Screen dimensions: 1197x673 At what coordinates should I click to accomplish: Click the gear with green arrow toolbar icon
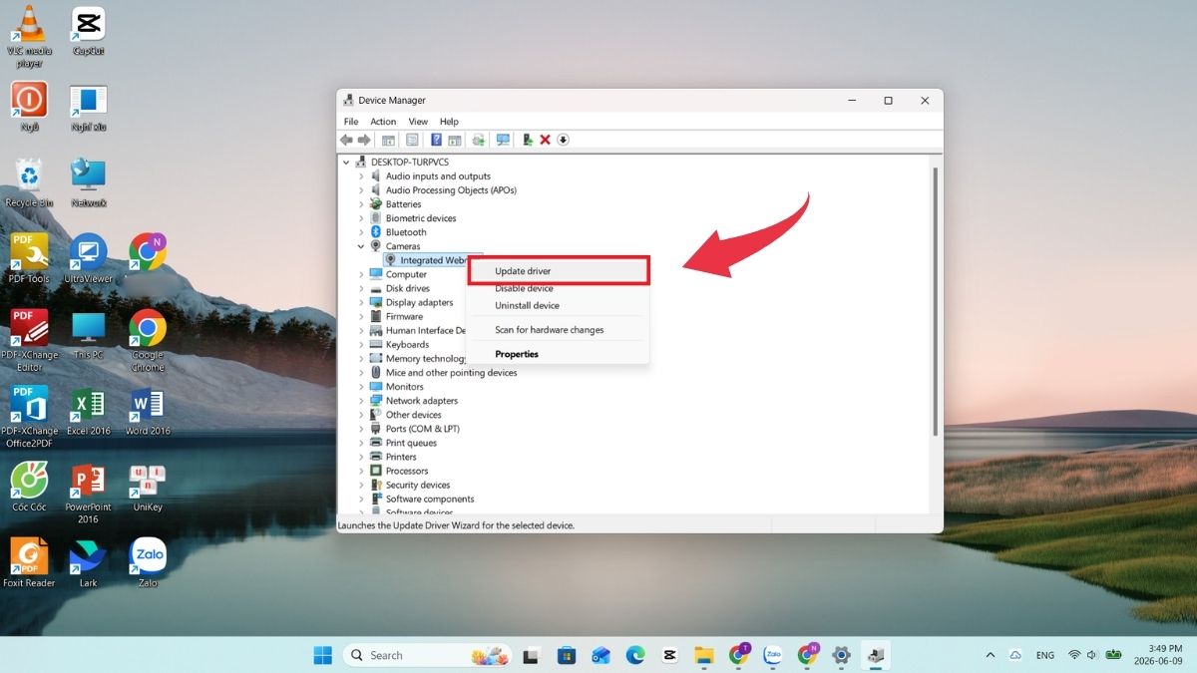point(479,140)
